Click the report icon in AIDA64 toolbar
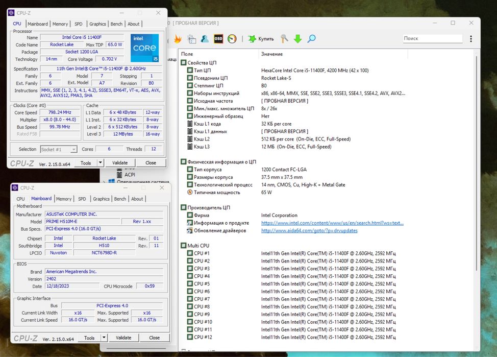Image resolution: width=497 pixels, height=357 pixels. 191,39
